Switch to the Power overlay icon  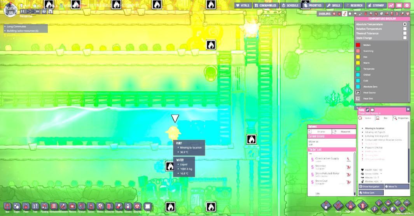pyautogui.click(x=339, y=14)
